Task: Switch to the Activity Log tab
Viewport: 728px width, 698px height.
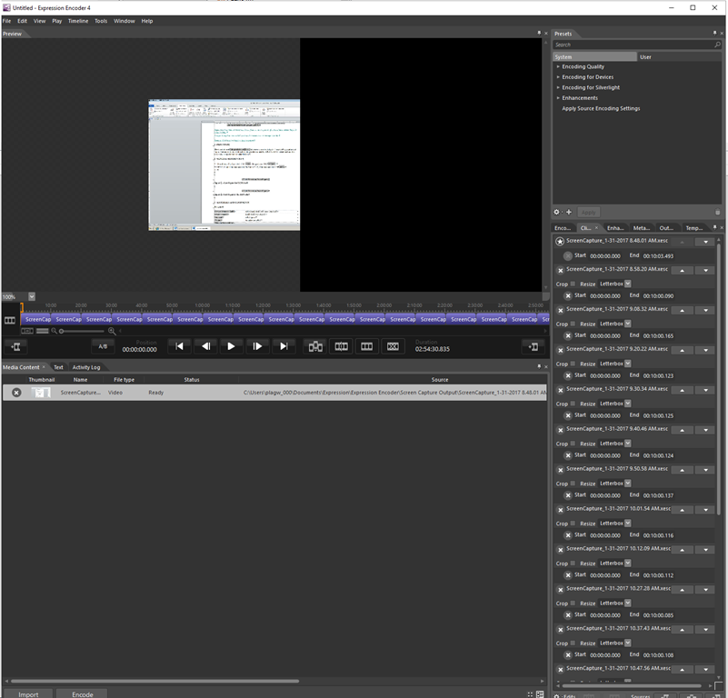Action: pos(86,367)
